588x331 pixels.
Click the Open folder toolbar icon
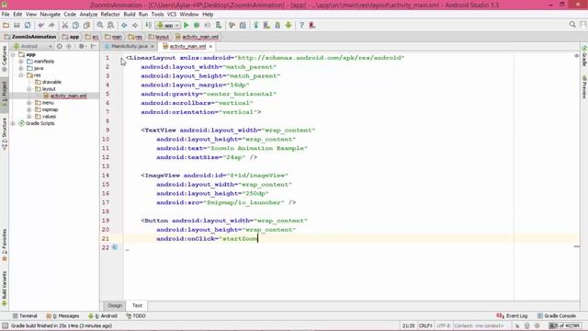coord(6,25)
